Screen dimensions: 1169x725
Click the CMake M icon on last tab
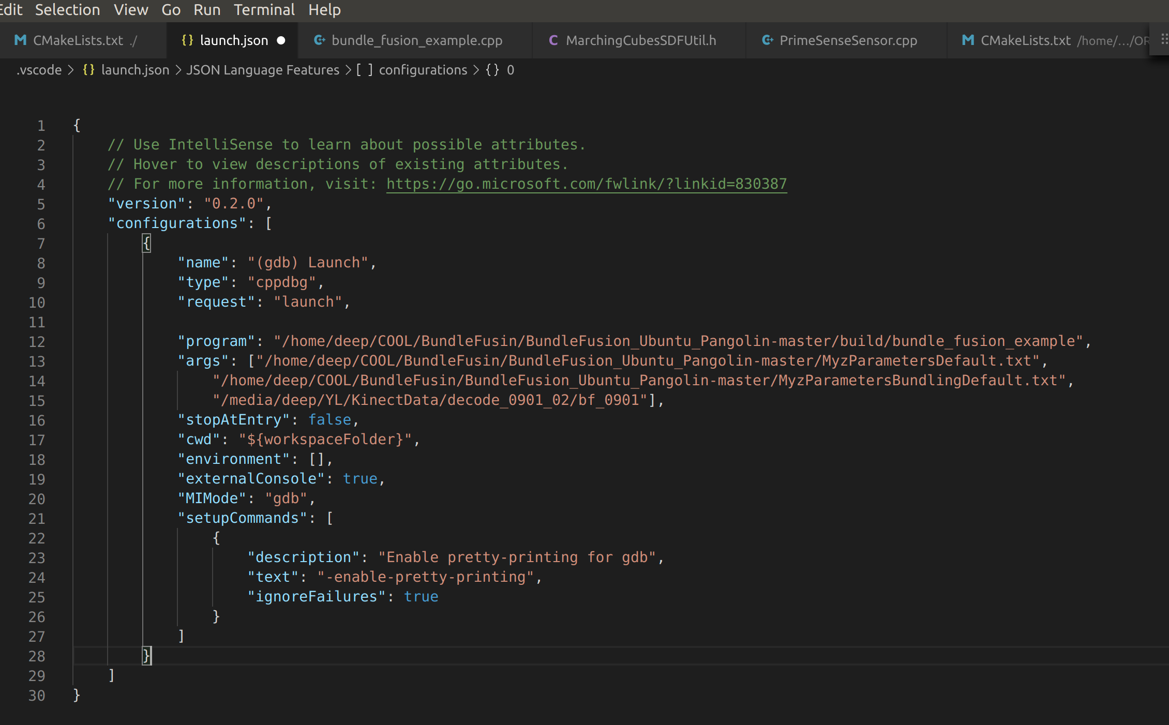coord(968,40)
